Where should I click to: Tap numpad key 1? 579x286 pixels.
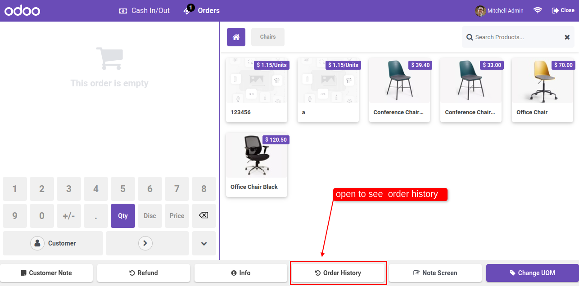[15, 189]
